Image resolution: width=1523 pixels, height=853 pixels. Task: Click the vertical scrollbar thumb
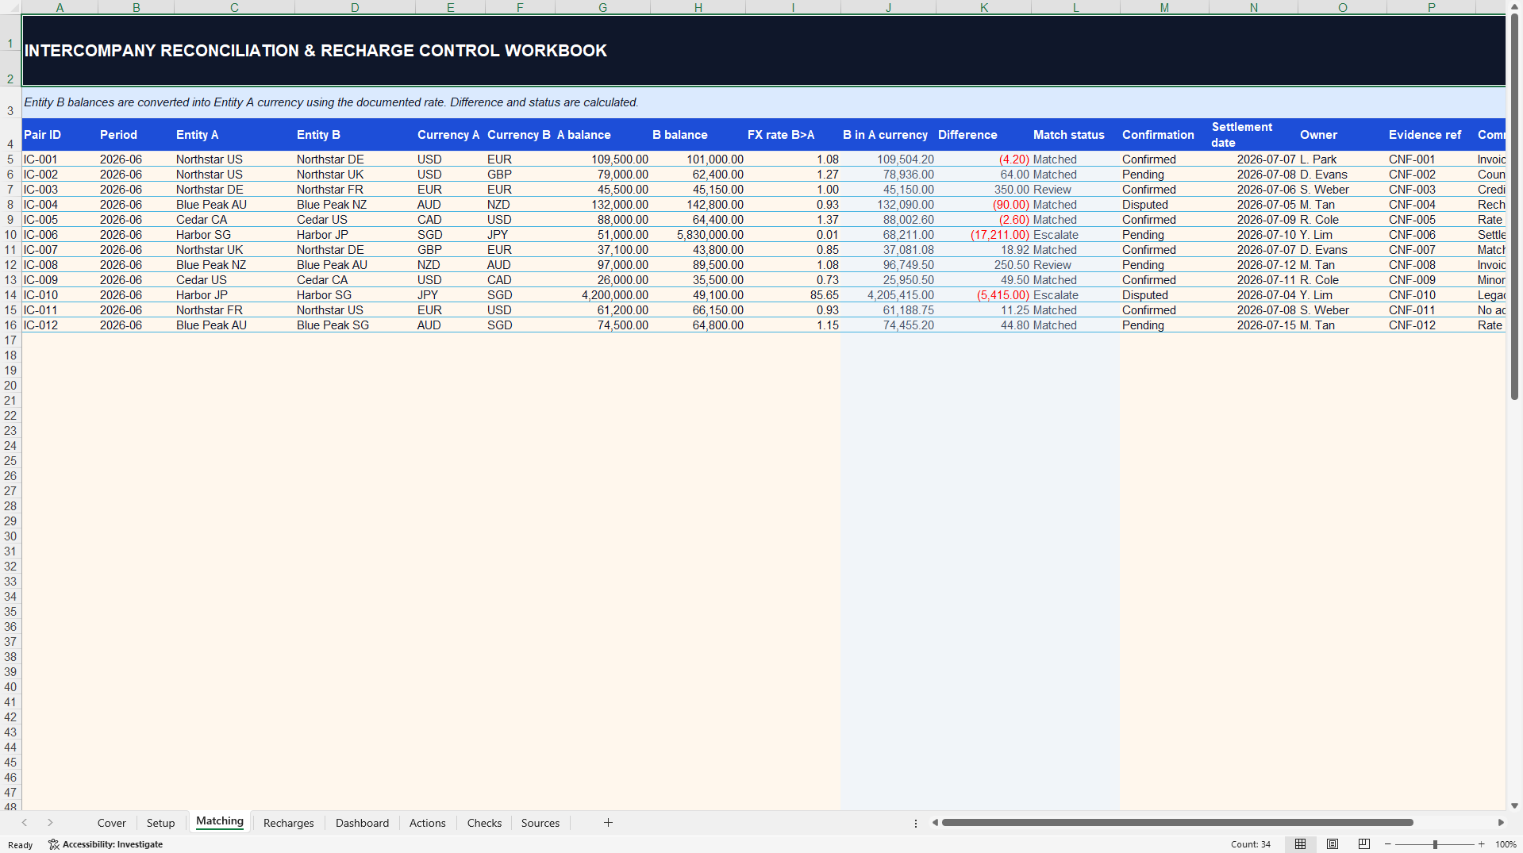pos(1515,206)
